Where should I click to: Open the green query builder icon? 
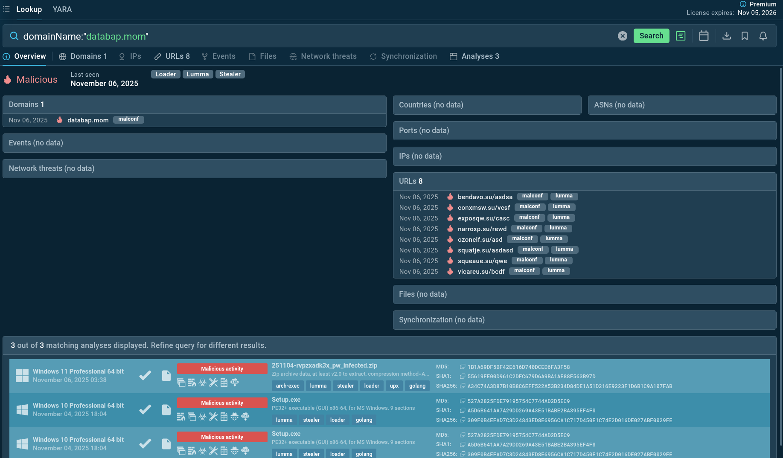(x=681, y=36)
